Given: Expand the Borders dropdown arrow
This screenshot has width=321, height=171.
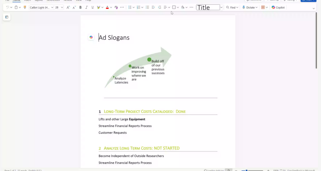Looking at the screenshot, I should click(x=178, y=8).
